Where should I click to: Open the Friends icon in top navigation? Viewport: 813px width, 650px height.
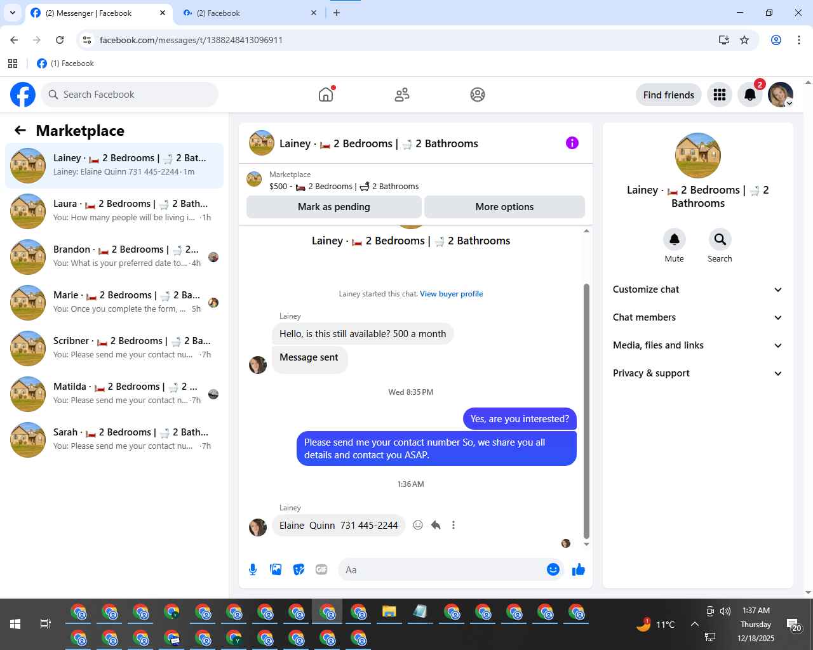click(402, 95)
